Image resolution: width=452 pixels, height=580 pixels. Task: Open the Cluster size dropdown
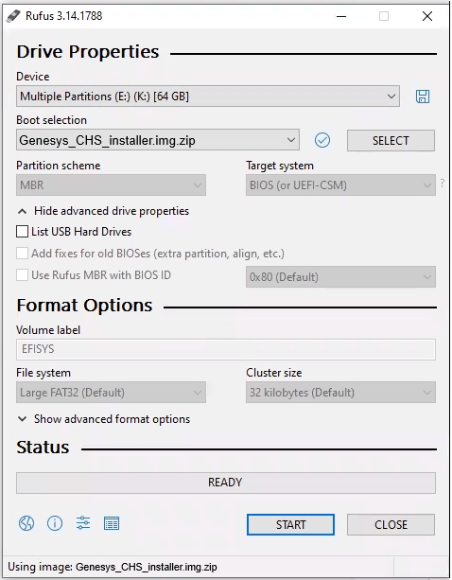point(340,392)
